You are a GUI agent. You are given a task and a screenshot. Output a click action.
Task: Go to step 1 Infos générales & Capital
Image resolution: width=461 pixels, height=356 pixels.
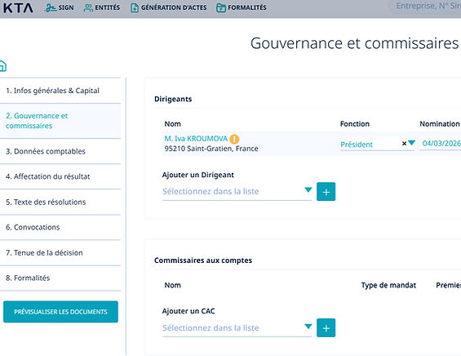click(60, 91)
